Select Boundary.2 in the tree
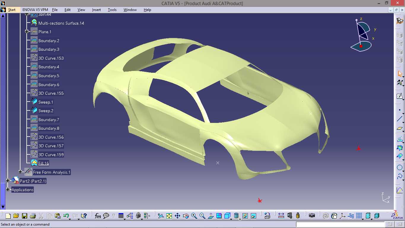 click(x=49, y=41)
